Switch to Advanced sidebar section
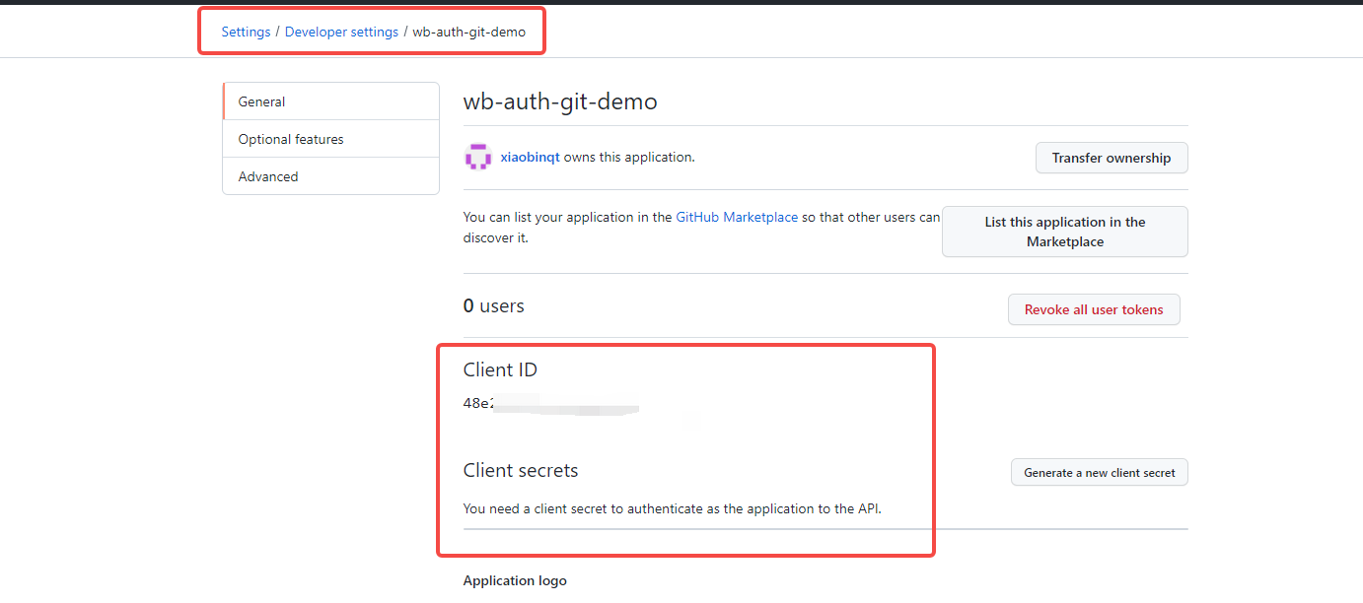The image size is (1363, 603). tap(331, 176)
